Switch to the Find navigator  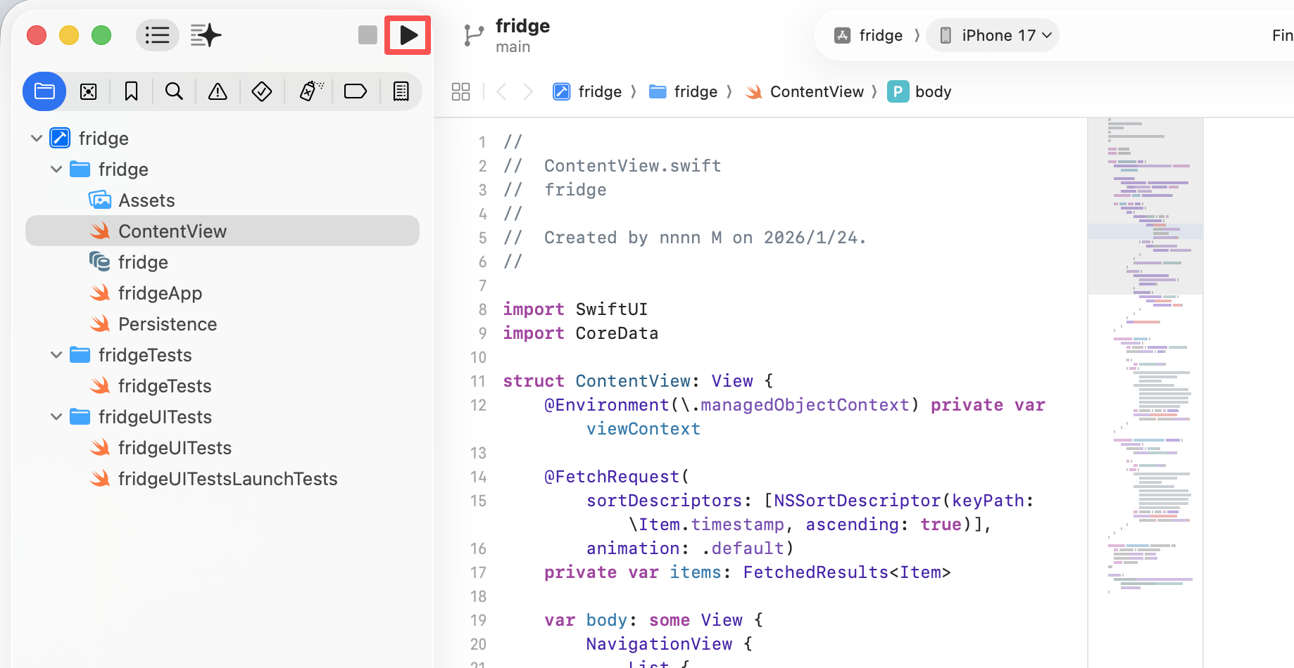(174, 91)
